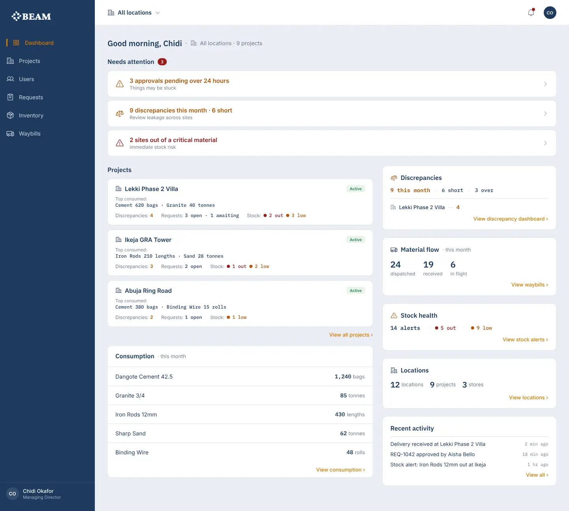
Task: Expand the All locations dropdown chevron
Action: [158, 13]
